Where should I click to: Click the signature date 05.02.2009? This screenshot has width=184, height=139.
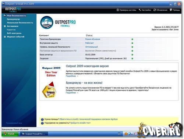click(90, 55)
